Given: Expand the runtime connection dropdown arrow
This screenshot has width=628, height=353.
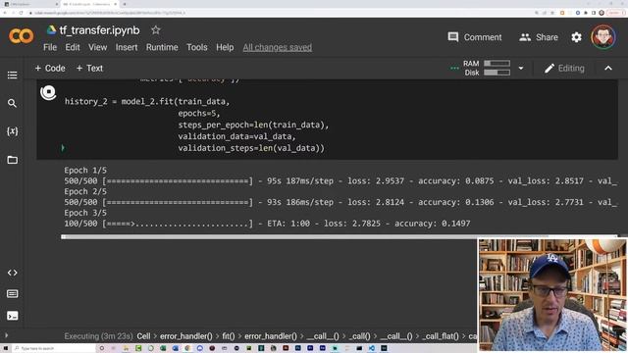Looking at the screenshot, I should (x=521, y=69).
